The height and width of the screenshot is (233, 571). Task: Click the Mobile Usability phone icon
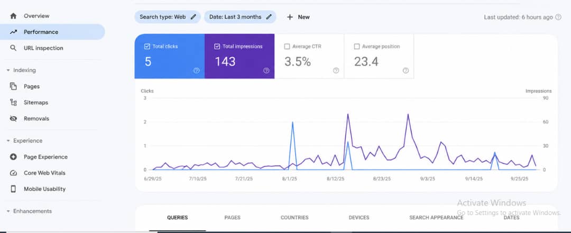click(13, 189)
